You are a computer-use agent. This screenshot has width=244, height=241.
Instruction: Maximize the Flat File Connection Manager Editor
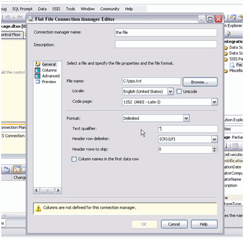210,19
